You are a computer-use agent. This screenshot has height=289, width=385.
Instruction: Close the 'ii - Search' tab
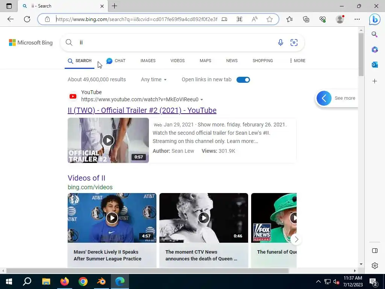tap(102, 6)
